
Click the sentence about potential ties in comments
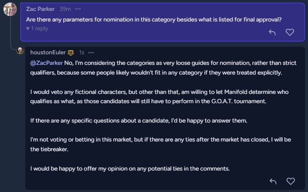[130, 169]
